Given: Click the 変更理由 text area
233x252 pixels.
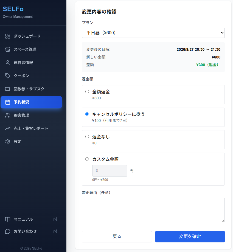Looking at the screenshot, I should click(153, 210).
